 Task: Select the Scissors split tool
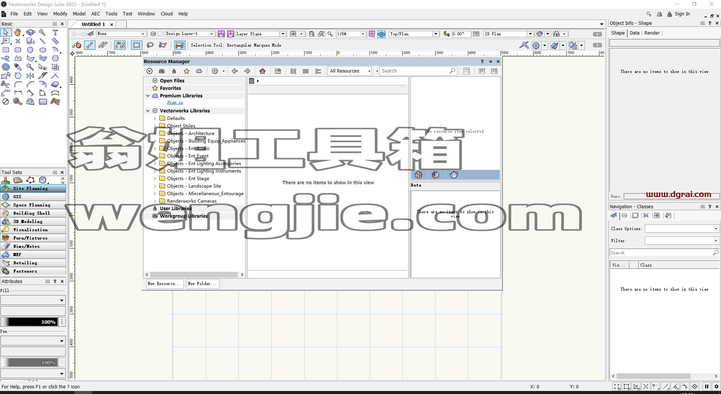pyautogui.click(x=6, y=84)
